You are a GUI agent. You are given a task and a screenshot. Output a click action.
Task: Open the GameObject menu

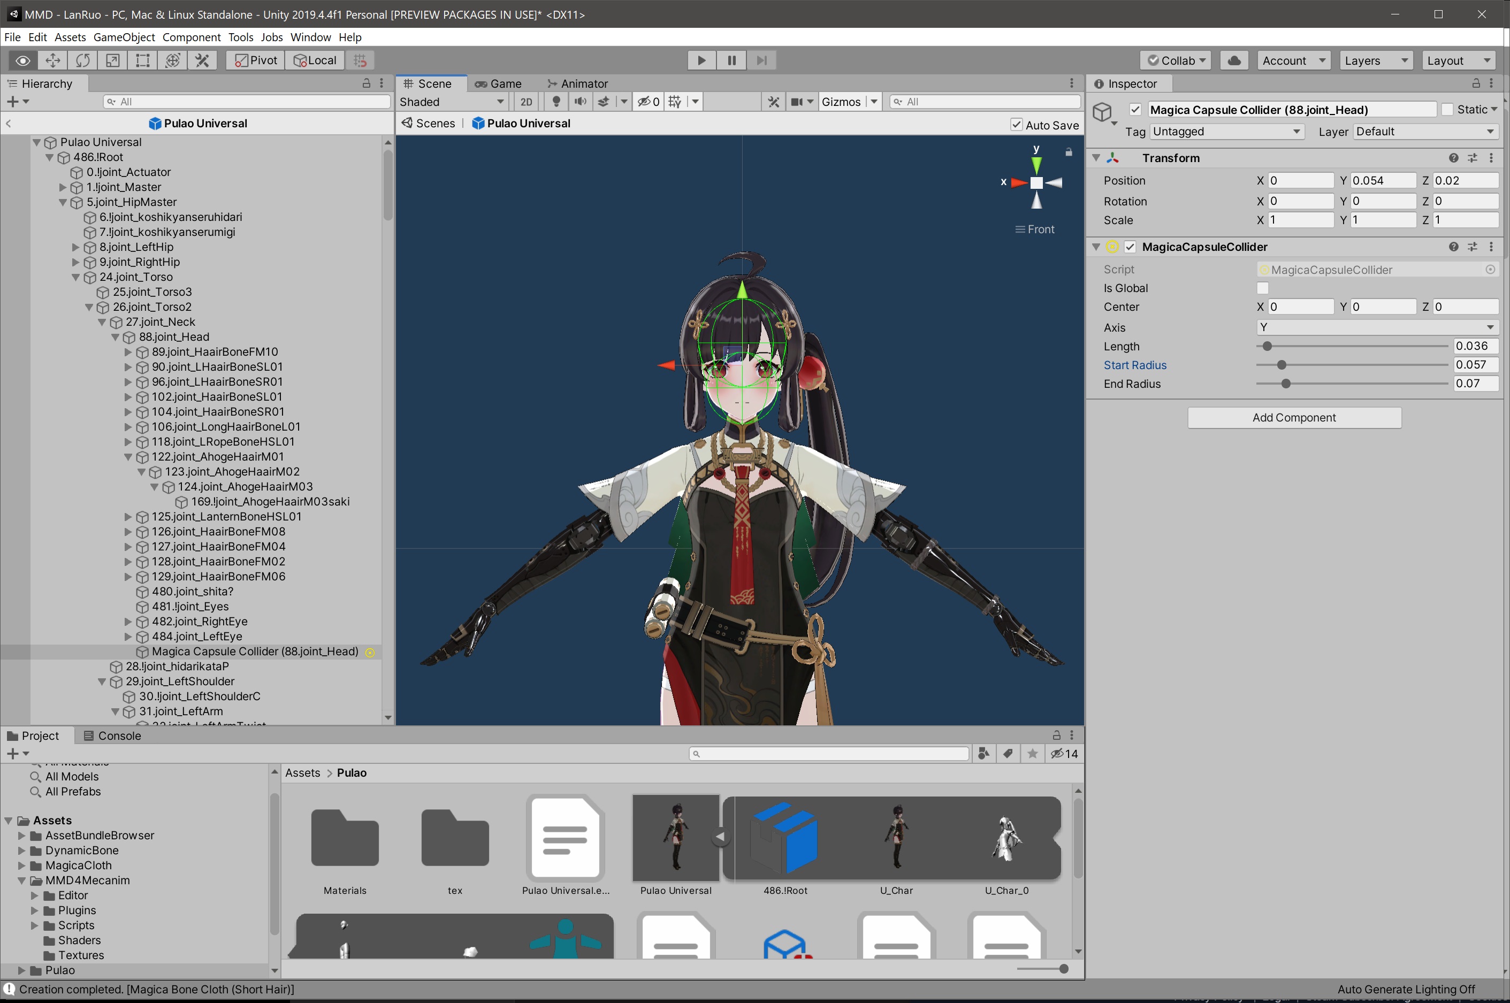(x=124, y=37)
